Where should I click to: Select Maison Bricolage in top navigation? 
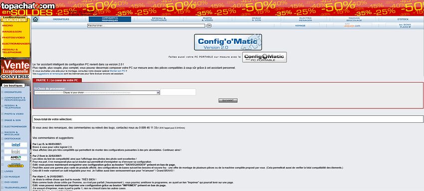tap(354, 19)
